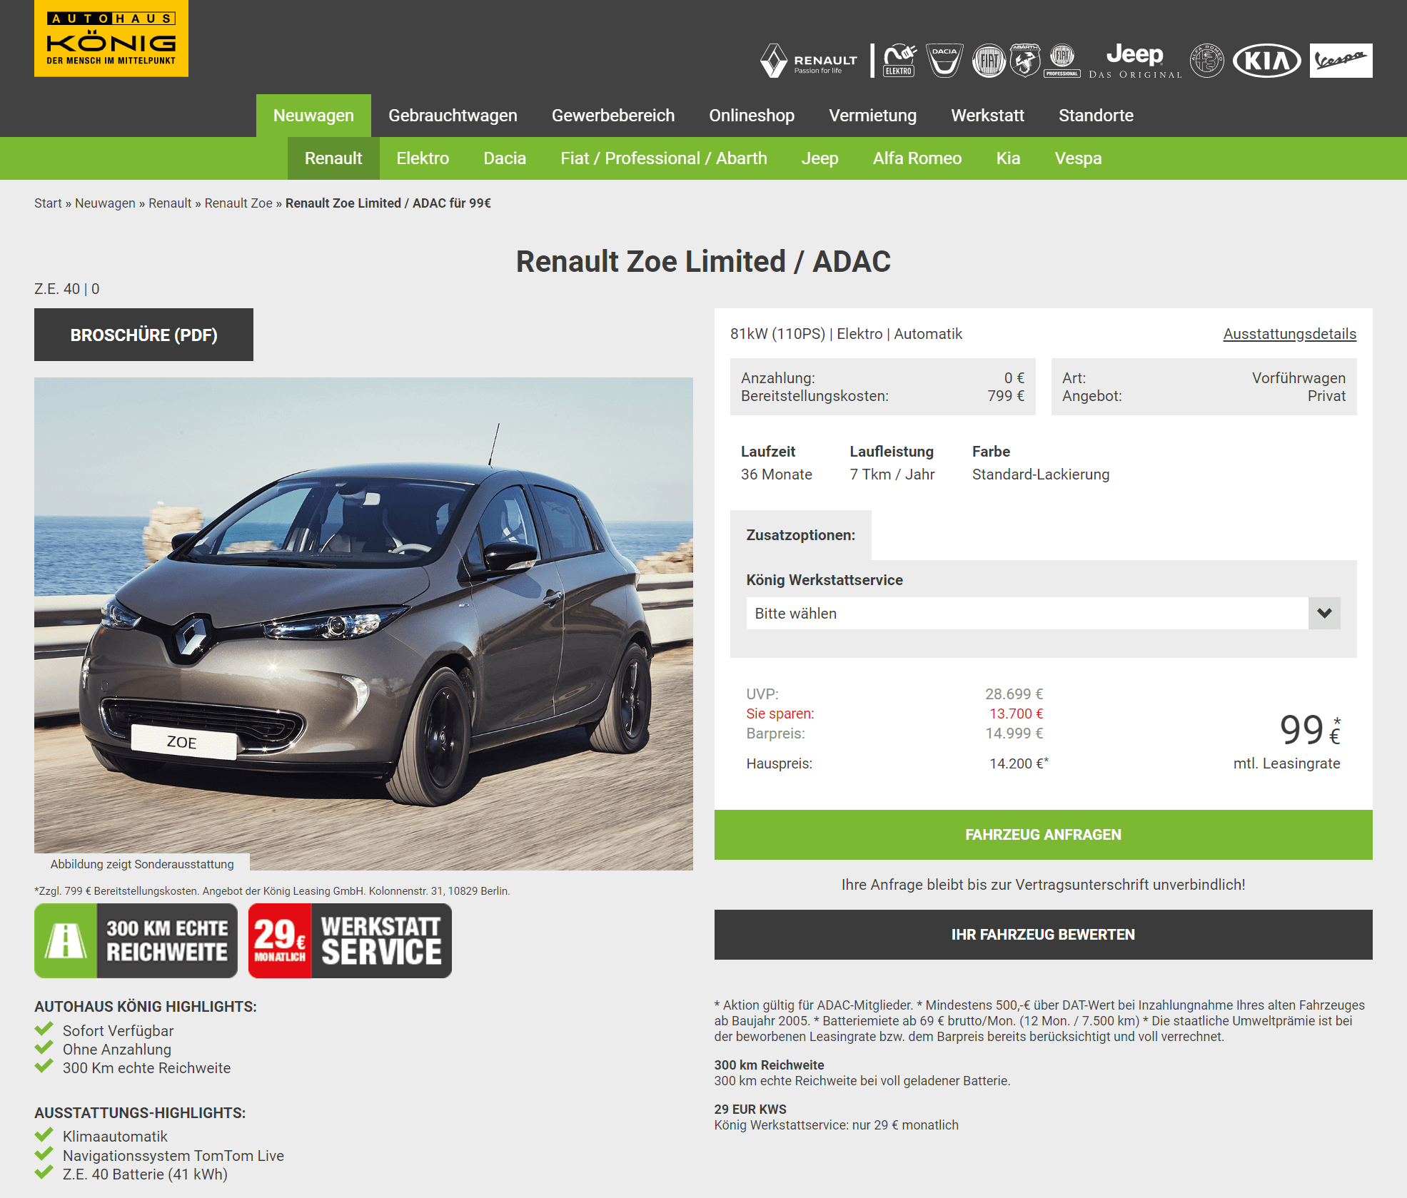The width and height of the screenshot is (1407, 1198).
Task: Select the Renault brand logo
Action: click(808, 61)
